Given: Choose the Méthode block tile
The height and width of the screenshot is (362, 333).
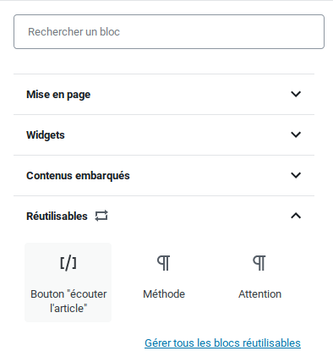Looking at the screenshot, I should [164, 282].
